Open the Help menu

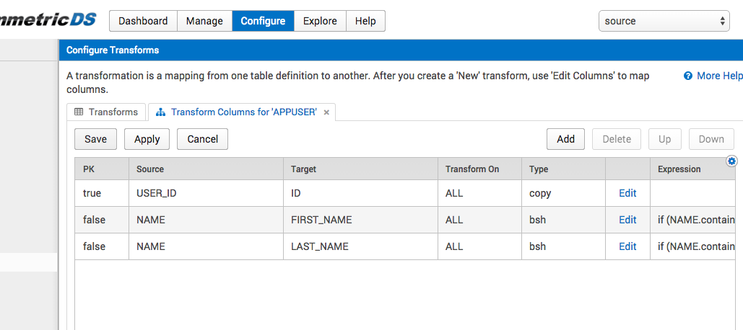pos(365,22)
